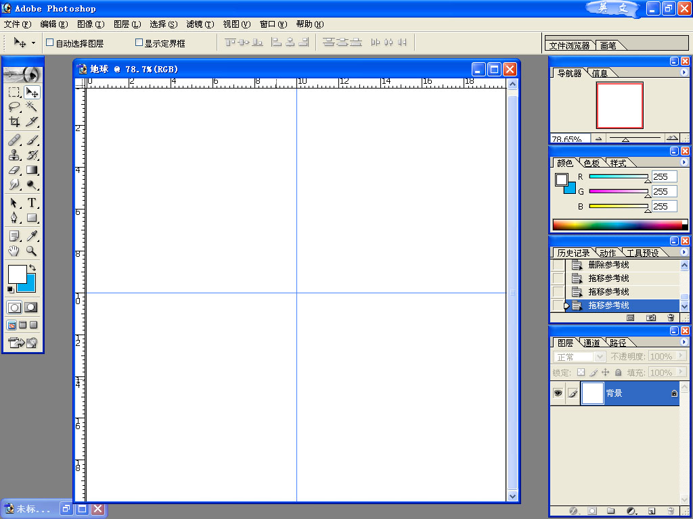Open the 滤镜 menu
This screenshot has width=693, height=519.
point(200,24)
